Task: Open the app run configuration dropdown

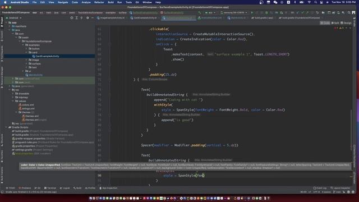Action: (x=210, y=12)
